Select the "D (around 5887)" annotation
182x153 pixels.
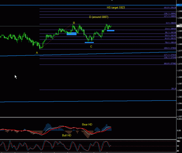pyautogui.click(x=99, y=17)
